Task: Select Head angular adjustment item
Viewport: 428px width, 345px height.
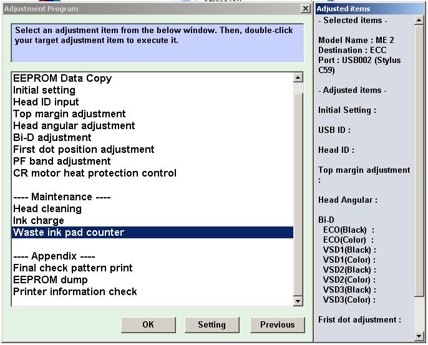Action: coord(152,126)
